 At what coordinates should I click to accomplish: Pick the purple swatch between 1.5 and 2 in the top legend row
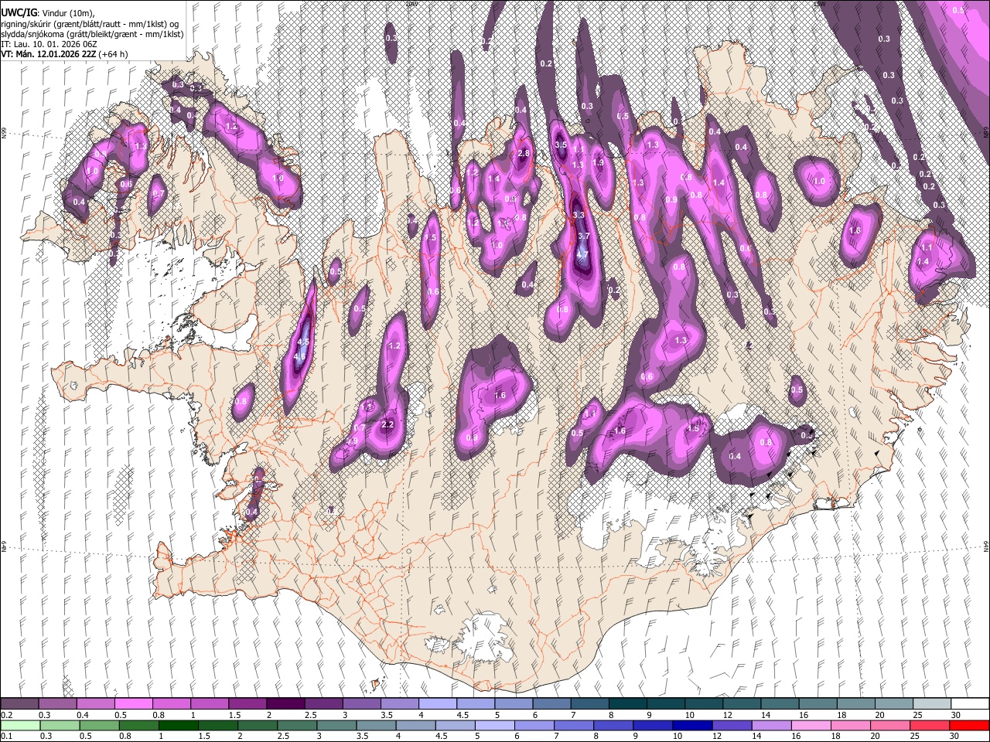pos(247,704)
